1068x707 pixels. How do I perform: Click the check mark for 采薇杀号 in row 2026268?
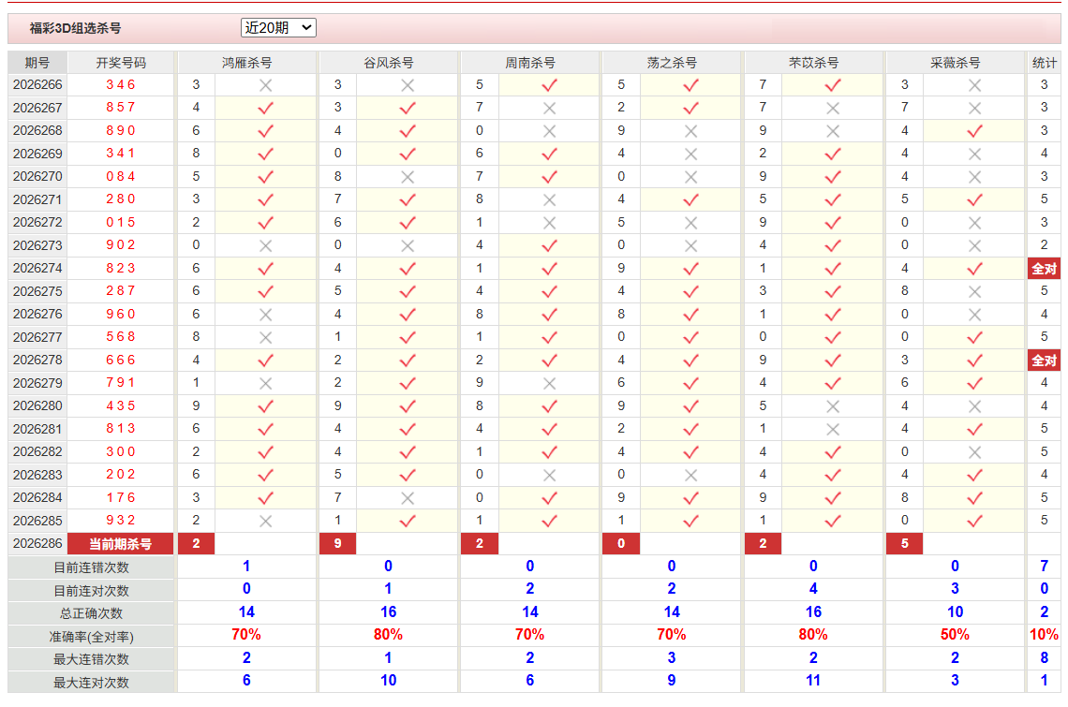(x=974, y=131)
